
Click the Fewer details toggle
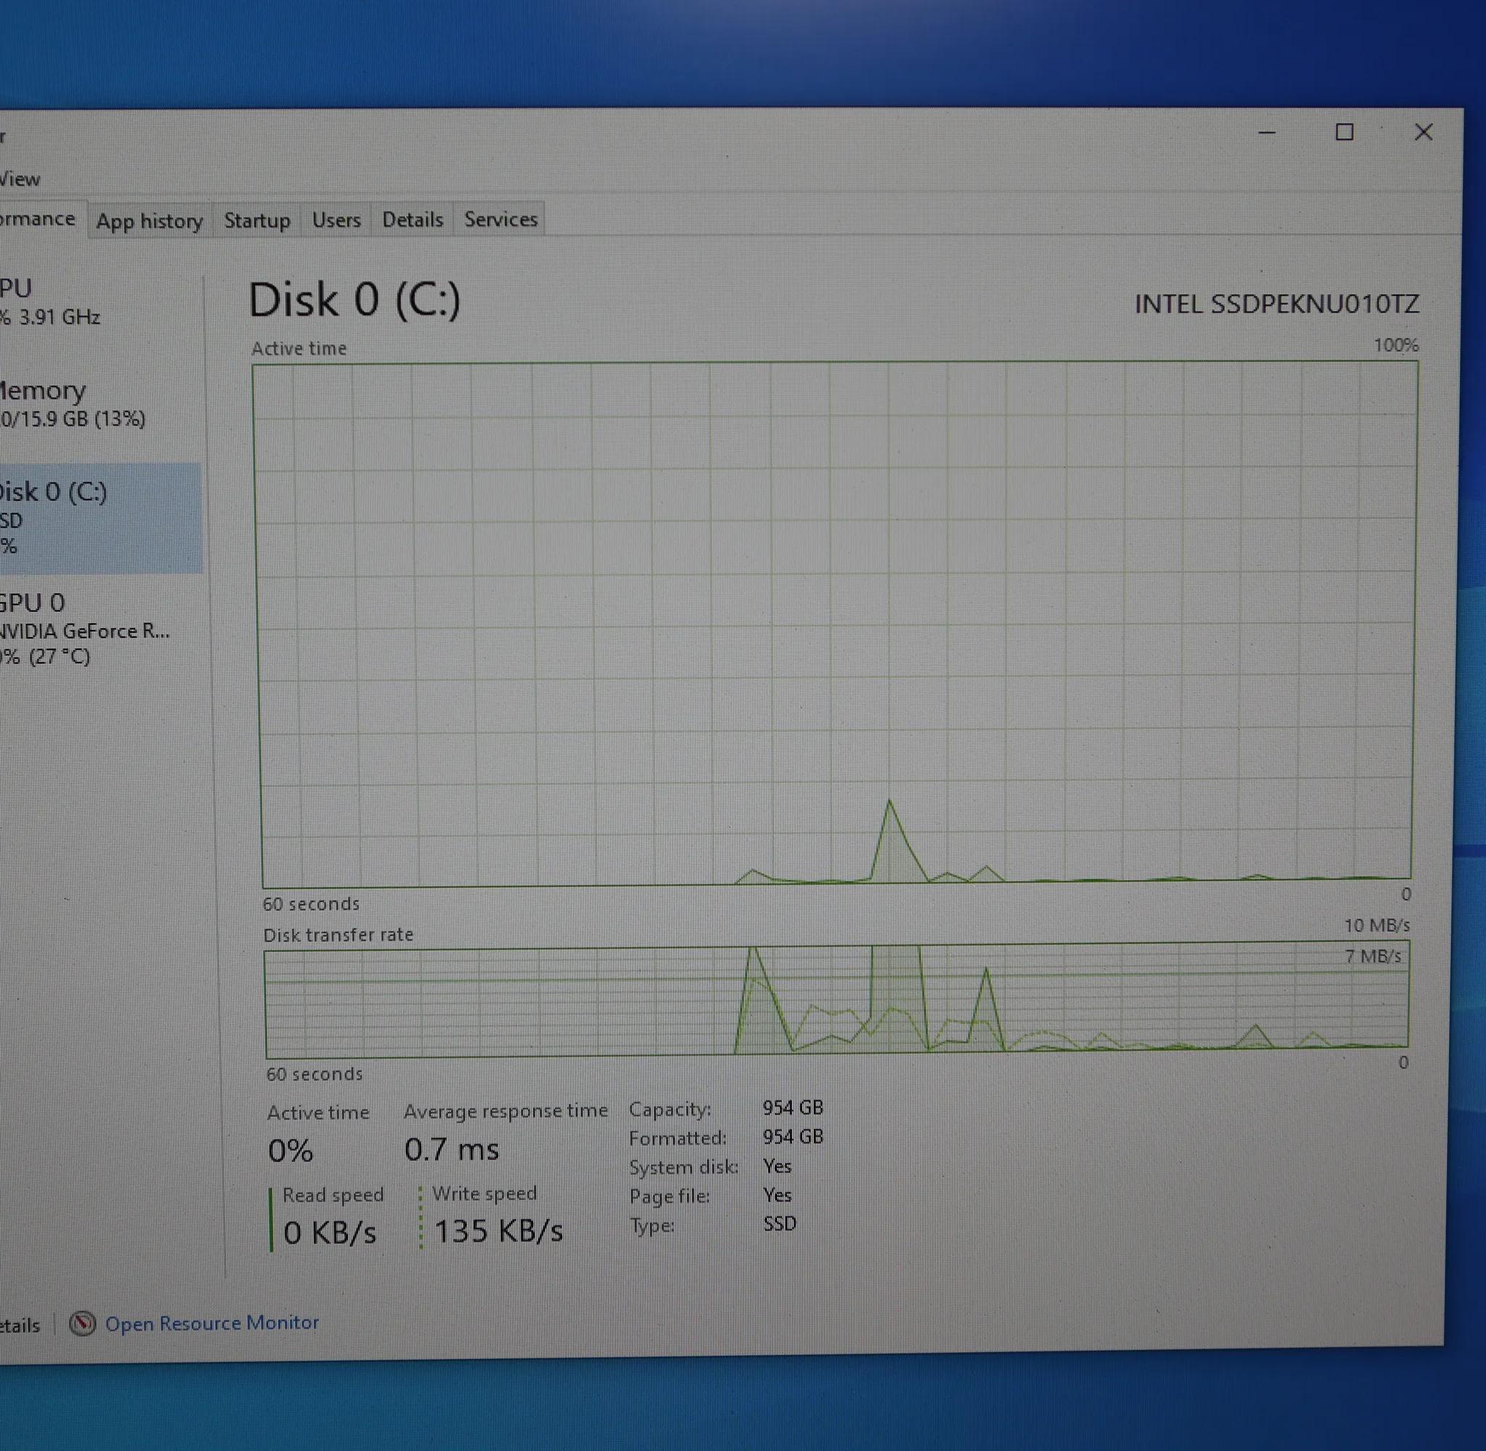(20, 1325)
